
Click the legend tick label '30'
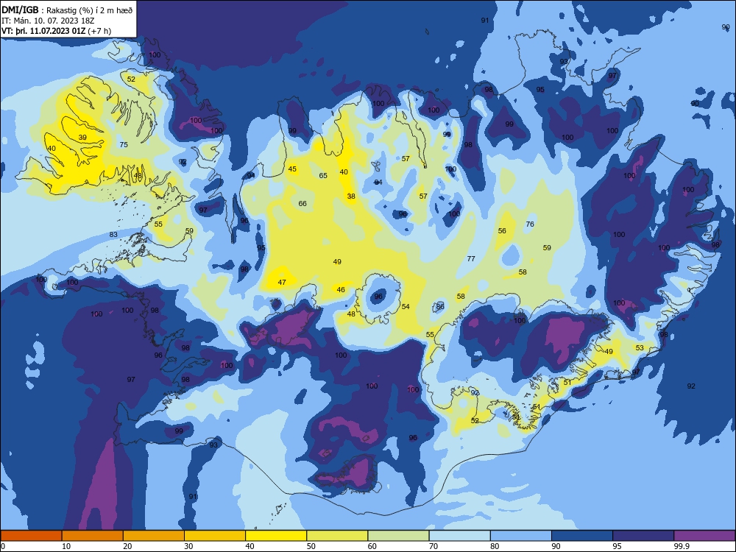[188, 546]
